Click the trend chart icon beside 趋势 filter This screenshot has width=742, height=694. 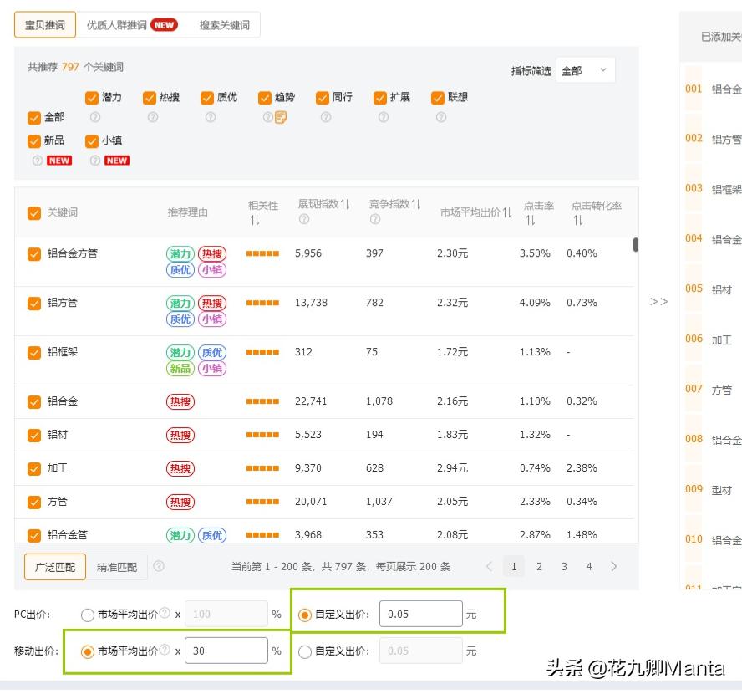(x=279, y=116)
